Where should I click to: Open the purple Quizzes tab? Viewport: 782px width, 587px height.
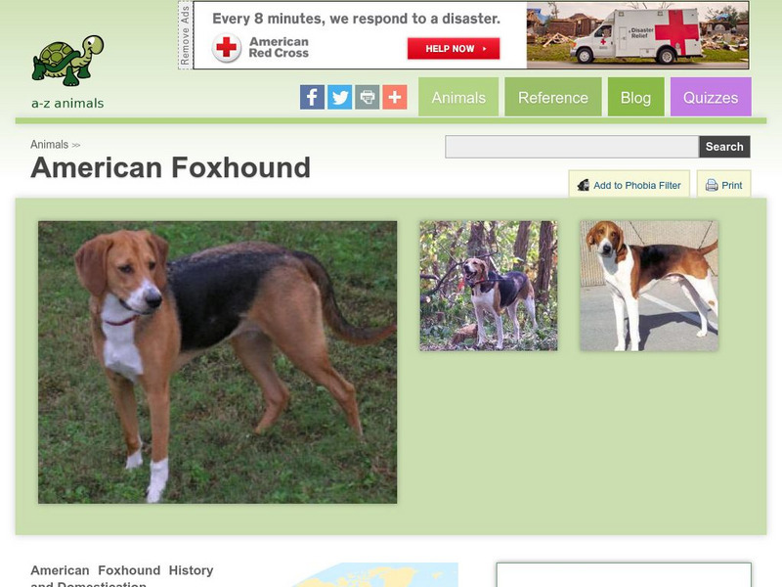(711, 97)
